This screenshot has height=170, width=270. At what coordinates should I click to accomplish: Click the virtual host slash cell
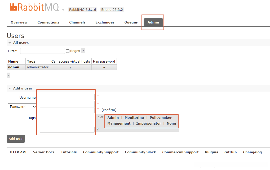click(x=70, y=67)
